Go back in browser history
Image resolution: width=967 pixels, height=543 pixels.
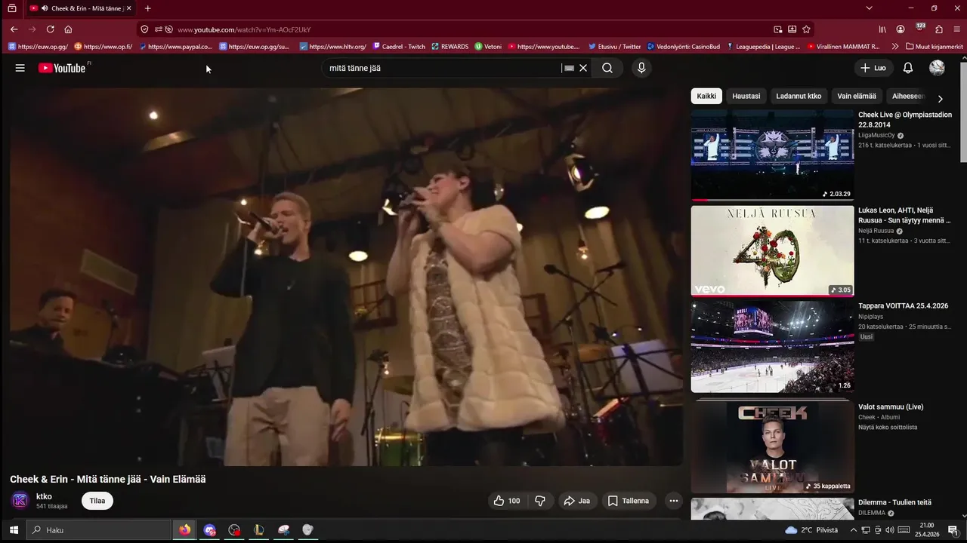14,29
